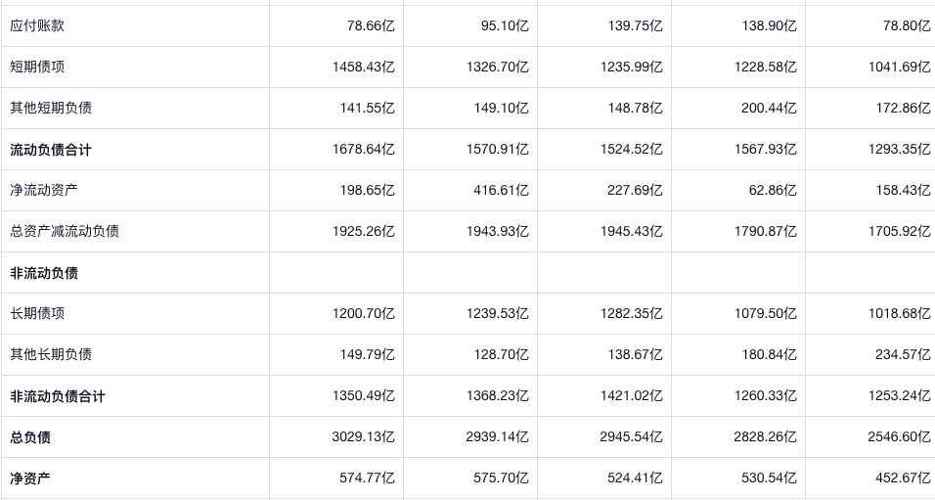The height and width of the screenshot is (500, 935).
Task: Click the 其他长期负债 row label
Action: click(x=51, y=354)
